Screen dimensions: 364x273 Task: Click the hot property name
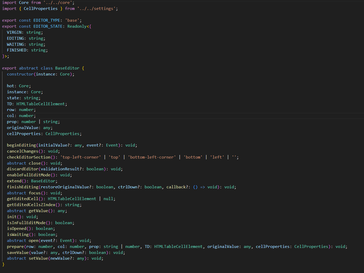tap(10, 86)
